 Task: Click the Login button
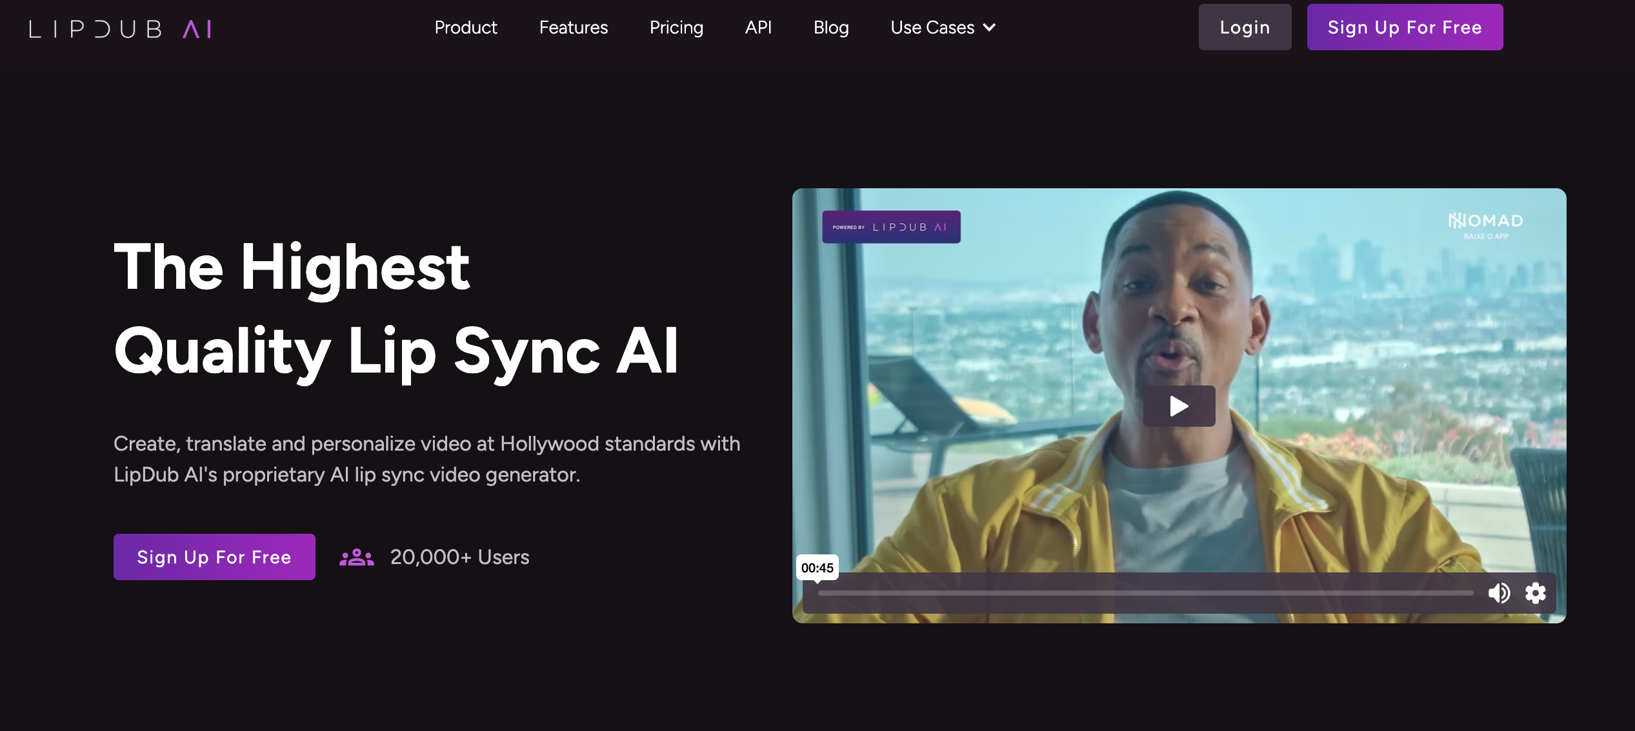click(1245, 28)
